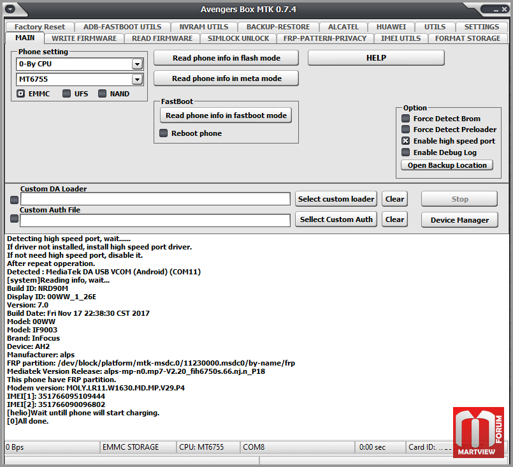513x467 pixels.
Task: Clear the custom DA loader path
Action: pyautogui.click(x=394, y=199)
